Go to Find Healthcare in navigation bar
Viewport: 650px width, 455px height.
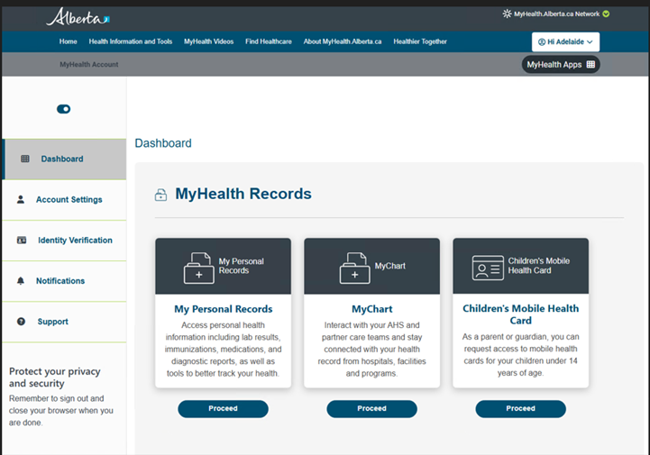[269, 41]
